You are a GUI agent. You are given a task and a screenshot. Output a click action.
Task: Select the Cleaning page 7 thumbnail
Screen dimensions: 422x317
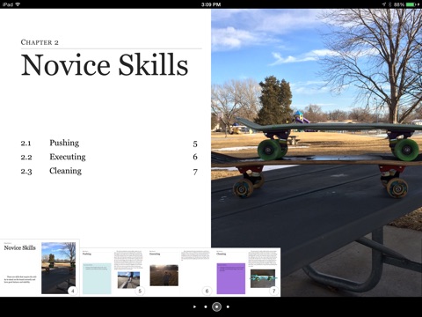247,272
